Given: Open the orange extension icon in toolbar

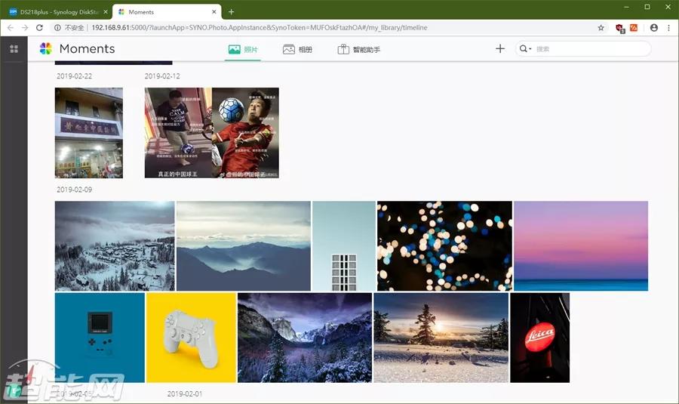Looking at the screenshot, I should click(634, 28).
